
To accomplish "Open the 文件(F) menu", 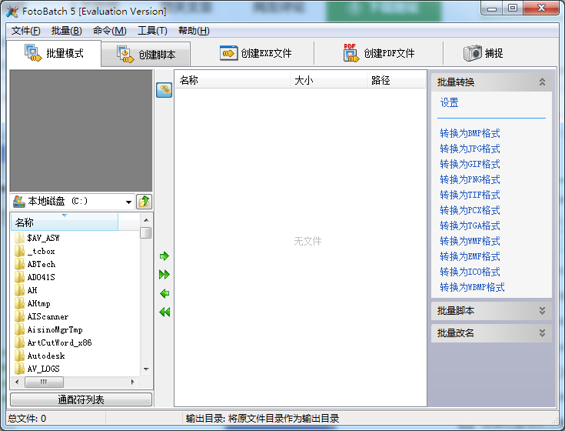I will [25, 31].
